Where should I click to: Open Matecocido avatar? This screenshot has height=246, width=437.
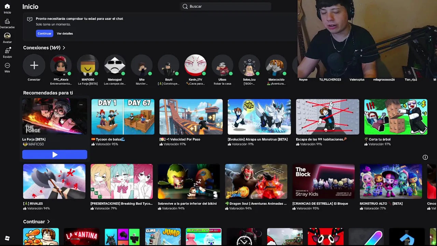pos(276,65)
